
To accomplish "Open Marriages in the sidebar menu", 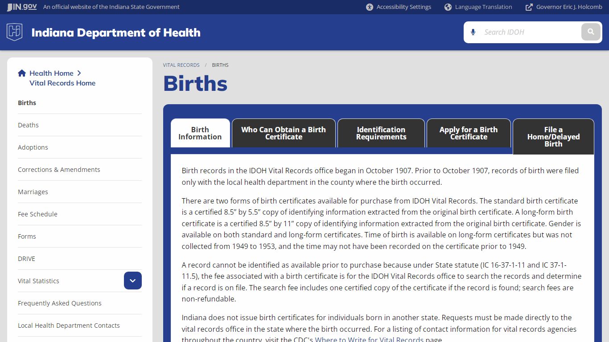I will click(80, 192).
